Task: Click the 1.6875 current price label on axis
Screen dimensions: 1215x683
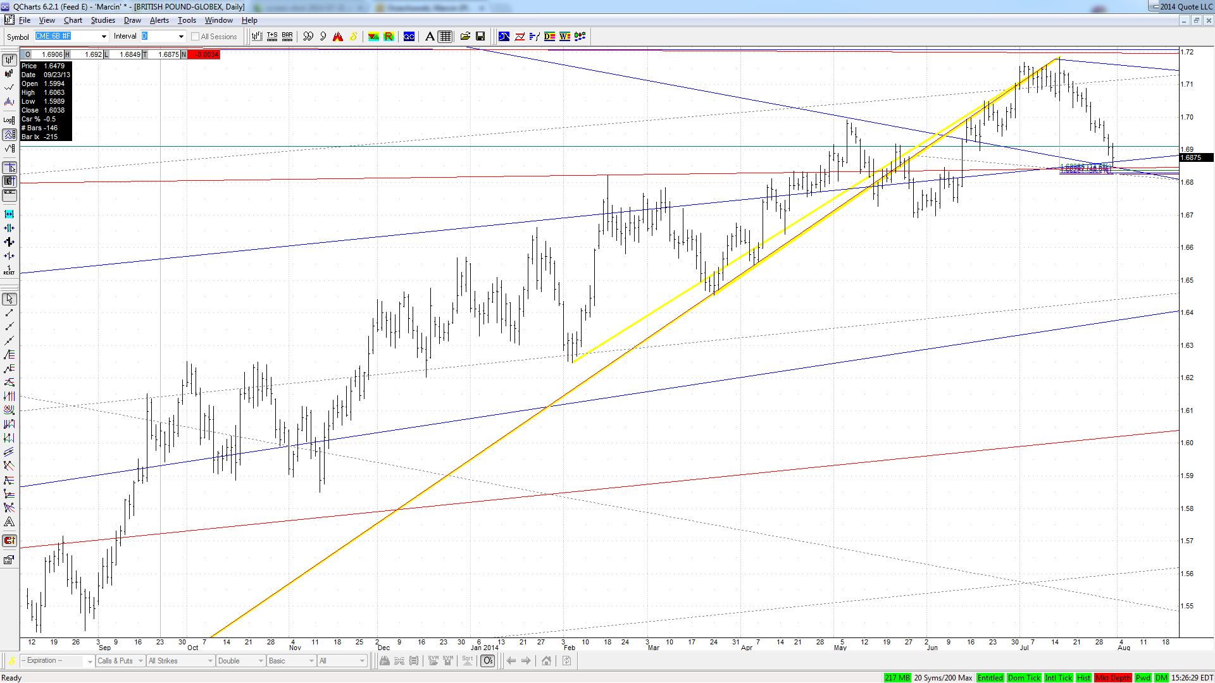Action: [x=1196, y=158]
